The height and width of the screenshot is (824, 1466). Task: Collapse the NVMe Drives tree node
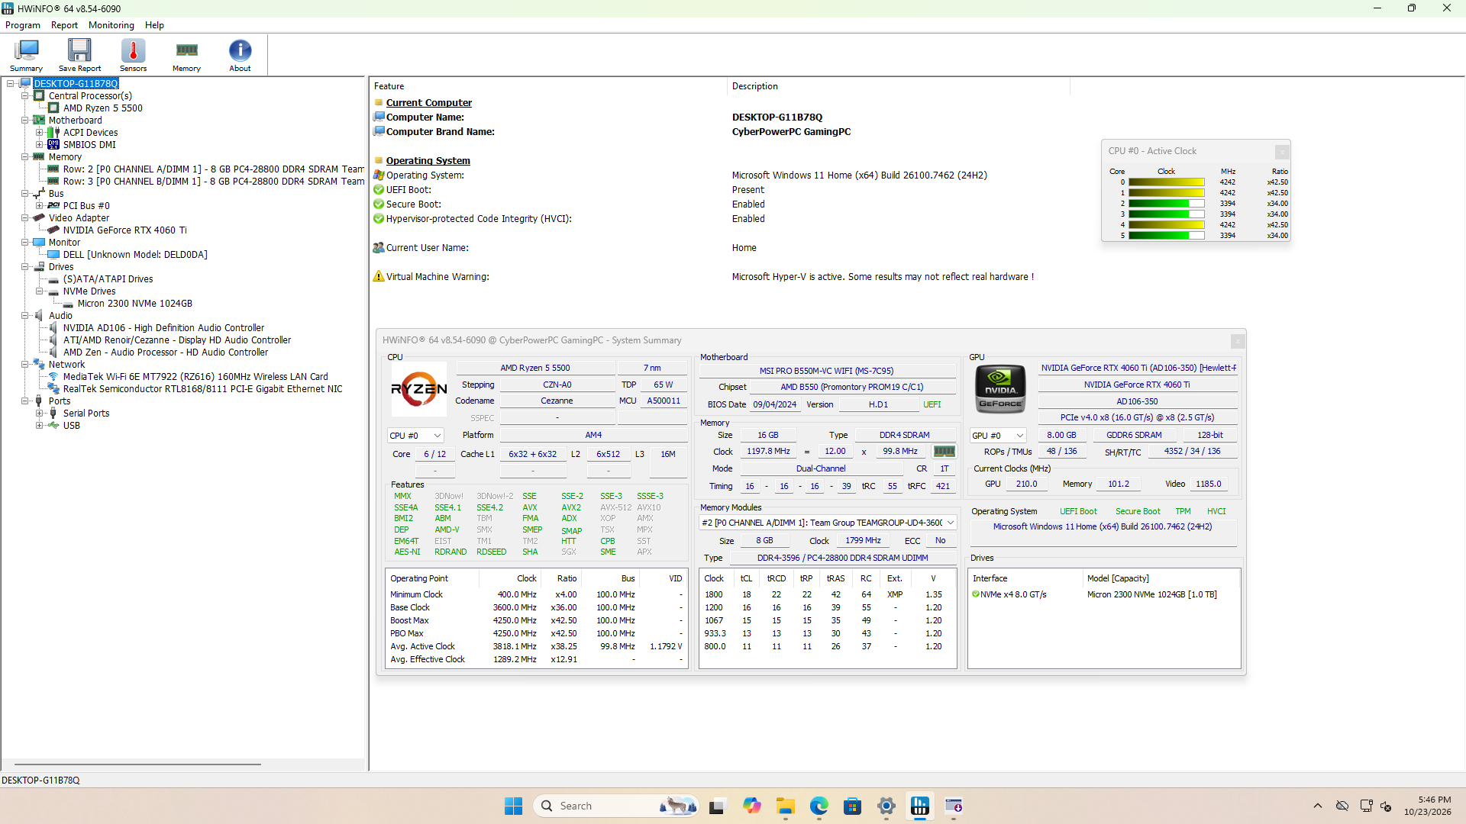[x=40, y=291]
